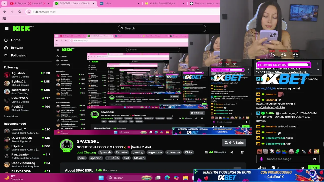Open Home in Kick sidebar
324x182 pixels.
click(x=16, y=40)
